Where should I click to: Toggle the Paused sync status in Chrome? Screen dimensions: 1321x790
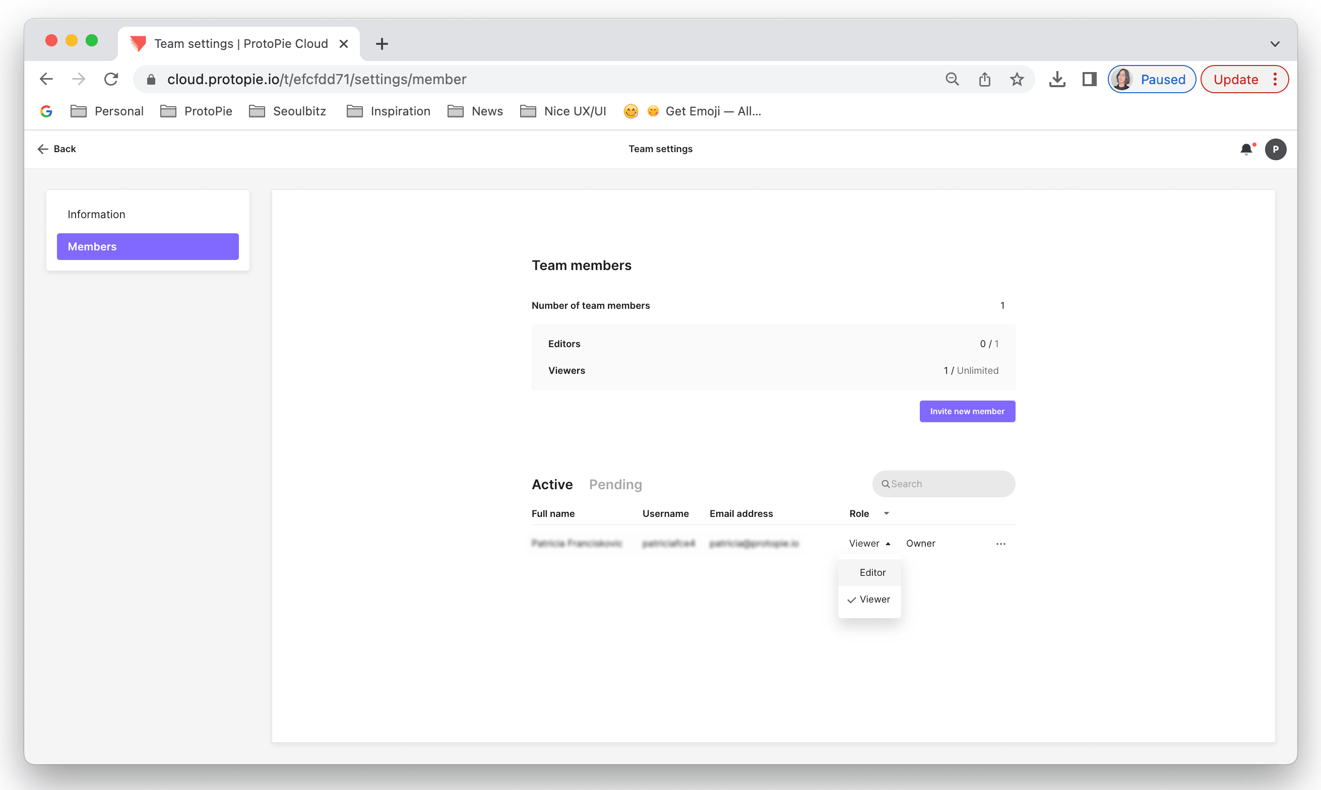1151,79
